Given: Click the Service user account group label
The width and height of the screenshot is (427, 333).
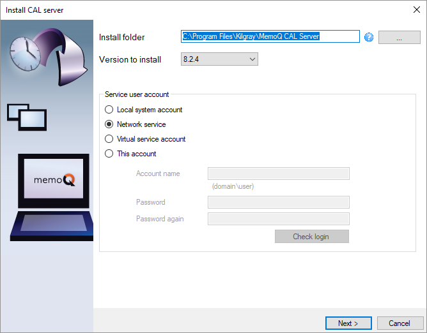Looking at the screenshot, I should coord(137,94).
